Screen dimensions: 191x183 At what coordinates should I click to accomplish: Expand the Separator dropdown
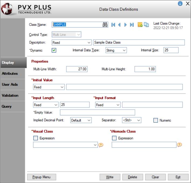click(x=131, y=120)
